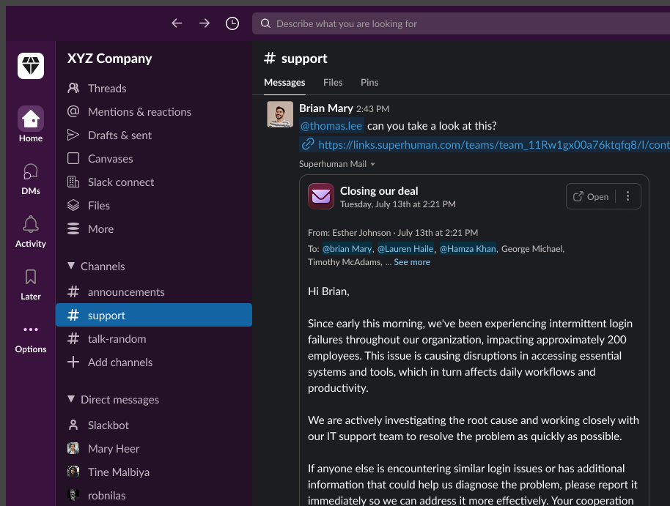Expand the Superhuman Mail dropdown arrow

click(x=372, y=164)
